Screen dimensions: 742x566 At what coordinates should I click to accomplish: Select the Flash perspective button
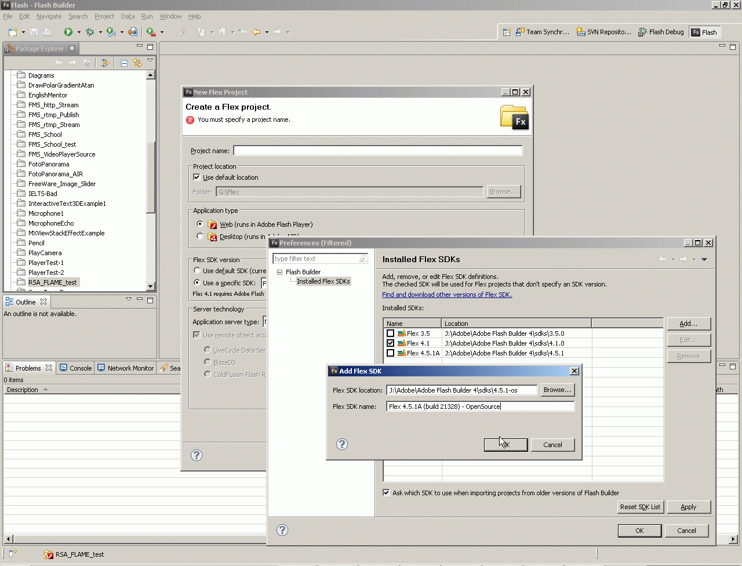[x=704, y=32]
